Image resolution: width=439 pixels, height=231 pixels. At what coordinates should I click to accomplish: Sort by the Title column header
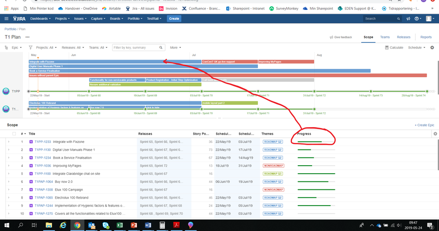[x=32, y=134]
